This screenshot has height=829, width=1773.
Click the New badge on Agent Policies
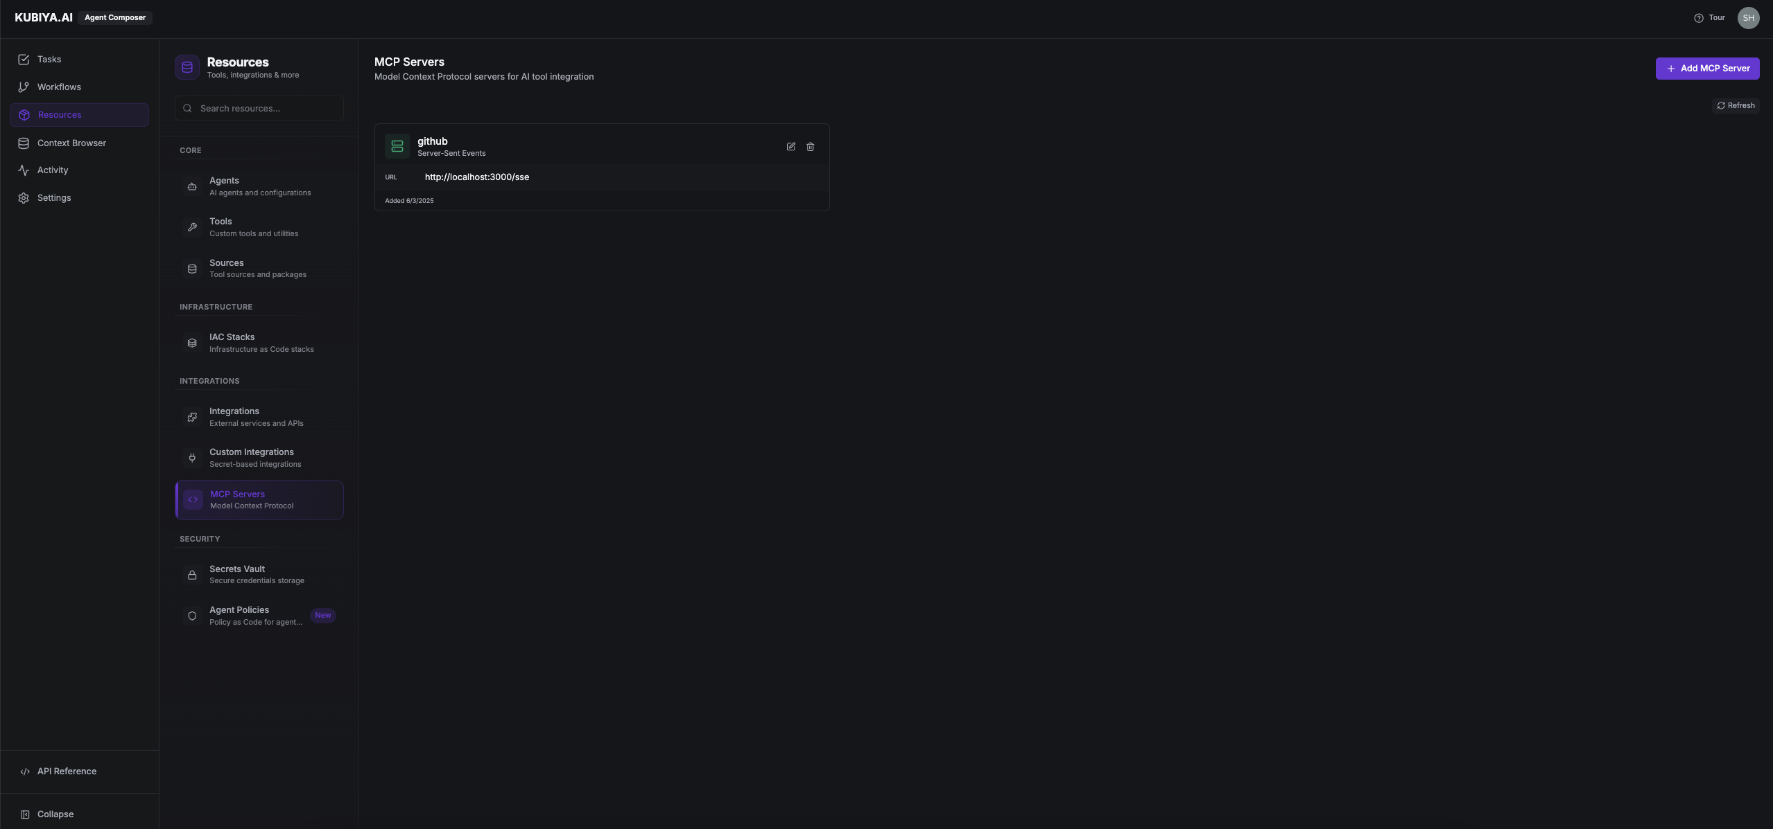click(322, 616)
